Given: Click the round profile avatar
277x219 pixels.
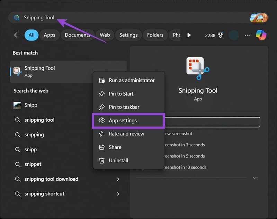Looking at the screenshot, I should pyautogui.click(x=233, y=35).
